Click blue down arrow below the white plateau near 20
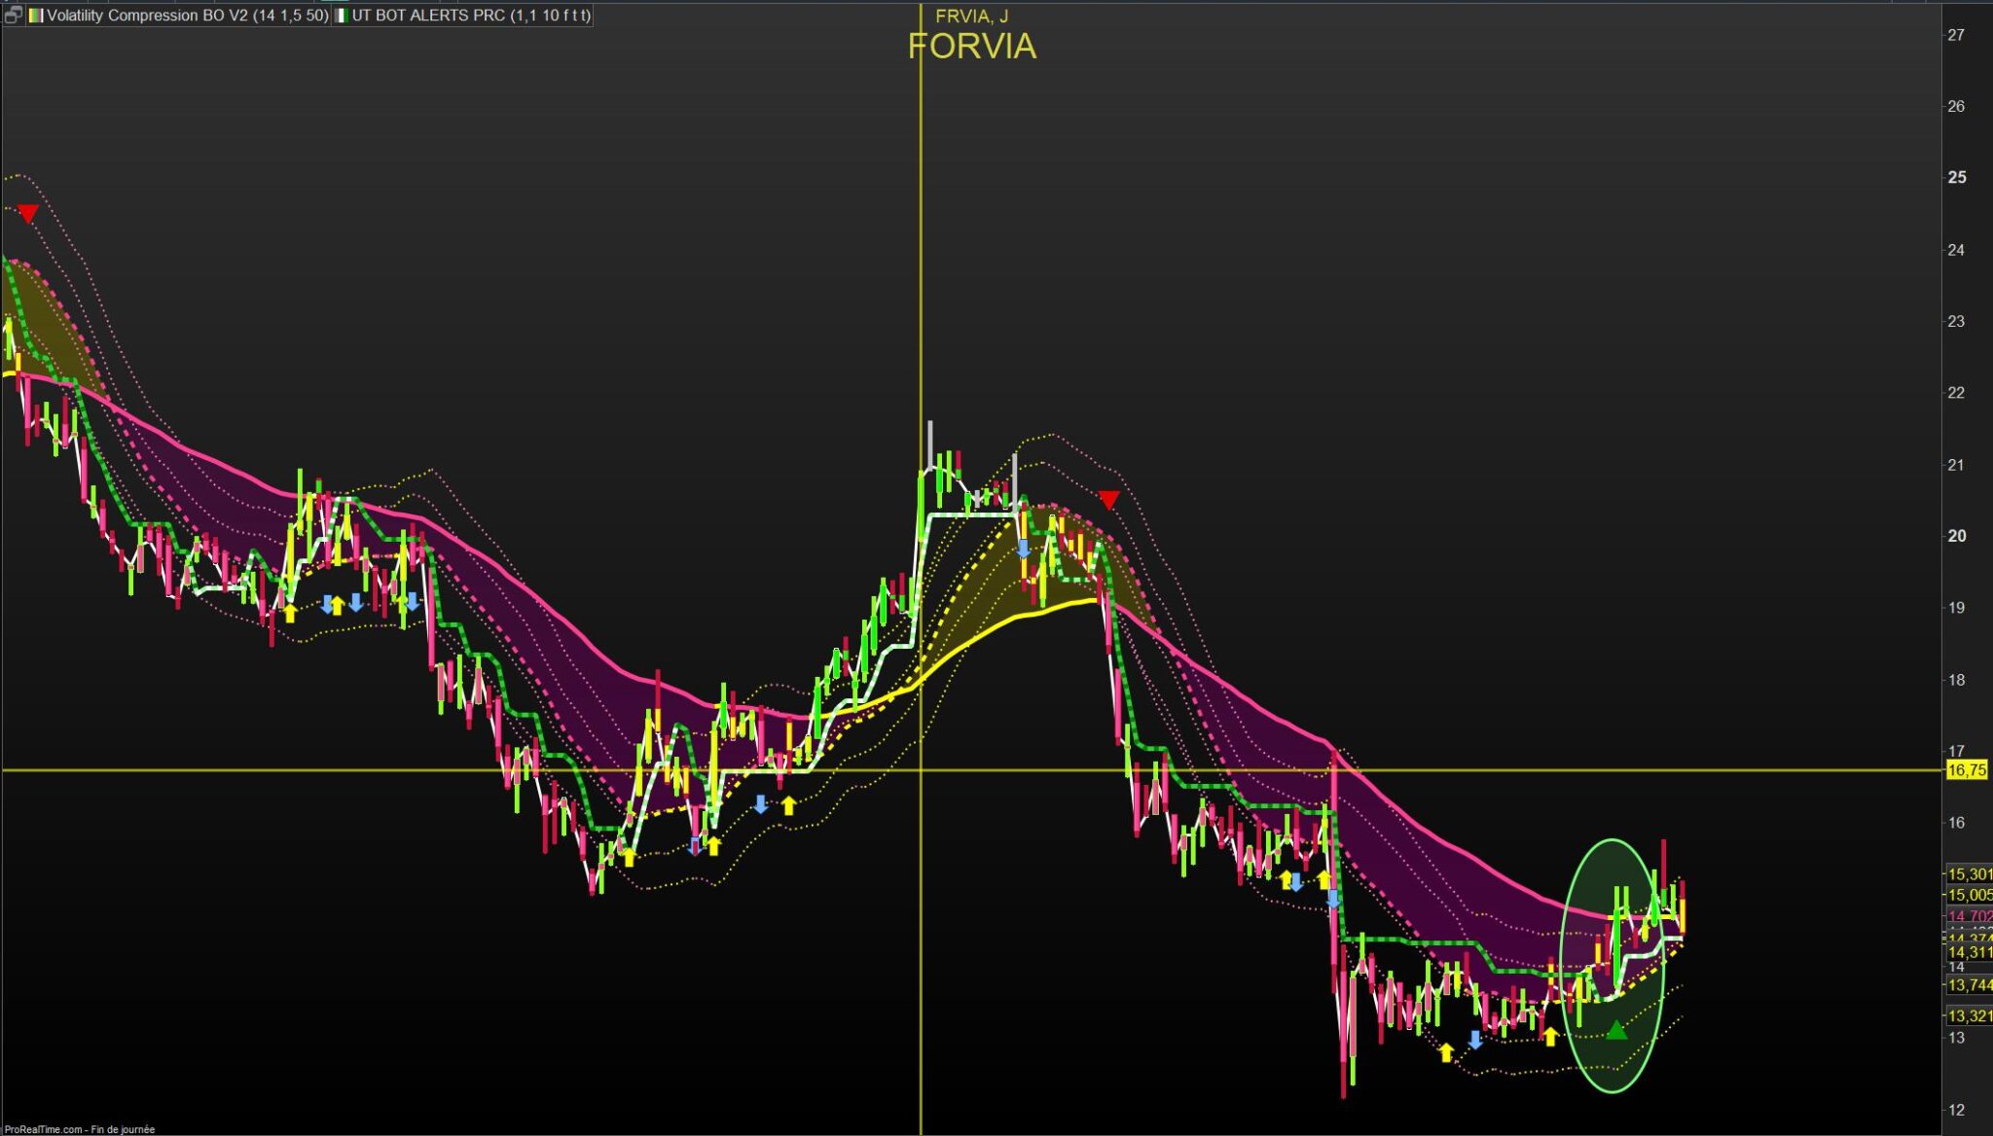 coord(1023,549)
